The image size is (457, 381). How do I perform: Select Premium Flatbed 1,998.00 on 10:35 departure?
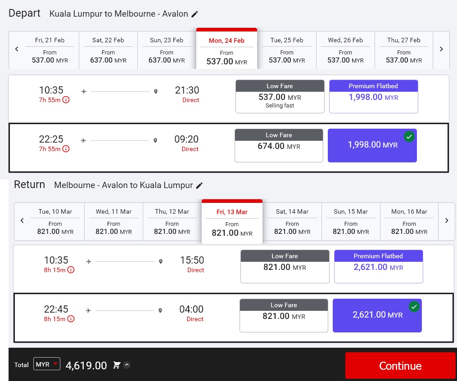(373, 97)
